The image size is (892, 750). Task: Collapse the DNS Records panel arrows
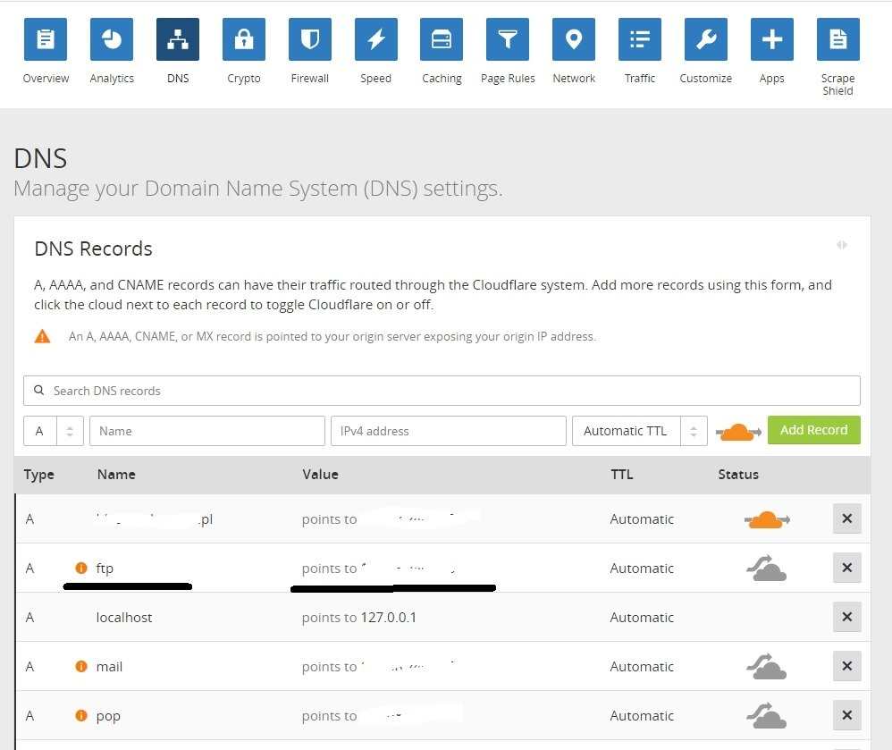click(842, 245)
